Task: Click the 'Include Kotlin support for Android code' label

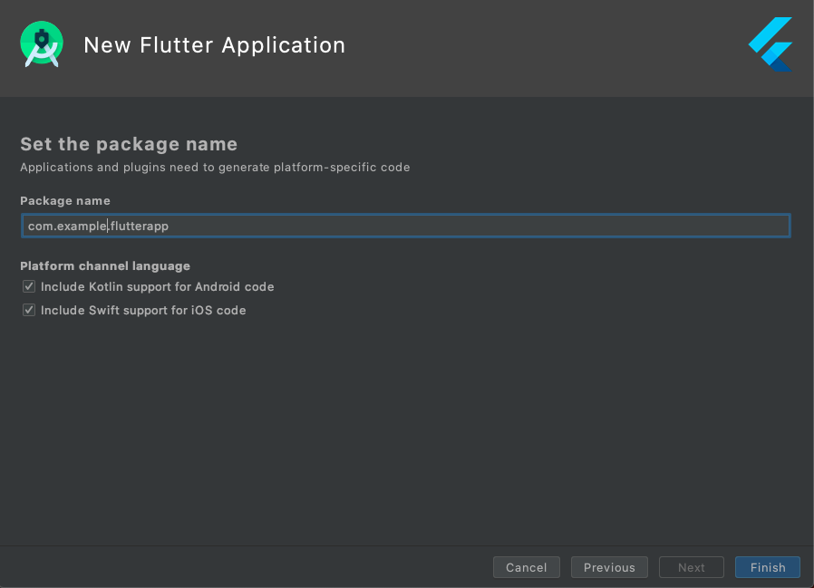Action: (157, 287)
